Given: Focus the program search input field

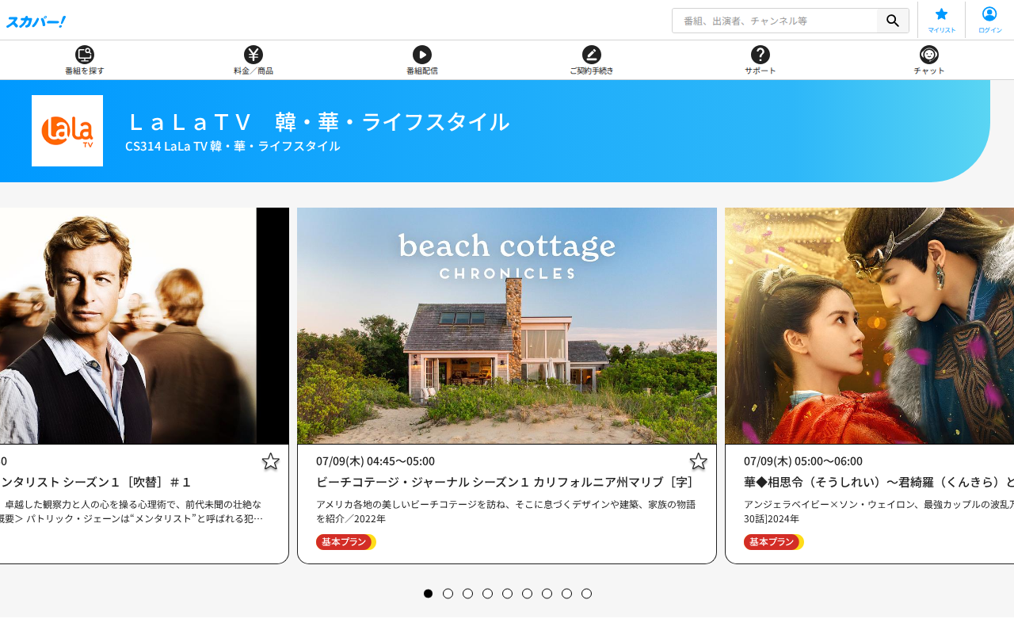Looking at the screenshot, I should coord(775,21).
